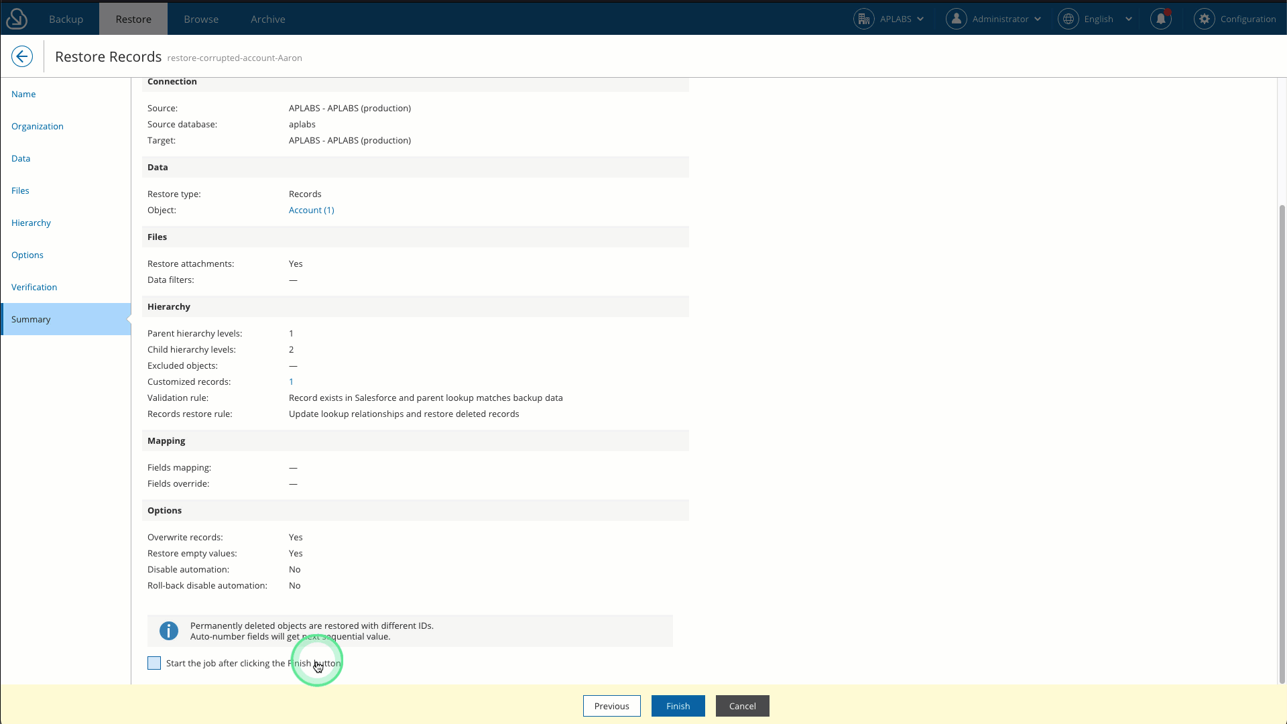The height and width of the screenshot is (724, 1287).
Task: Click the Finish button
Action: (x=678, y=706)
